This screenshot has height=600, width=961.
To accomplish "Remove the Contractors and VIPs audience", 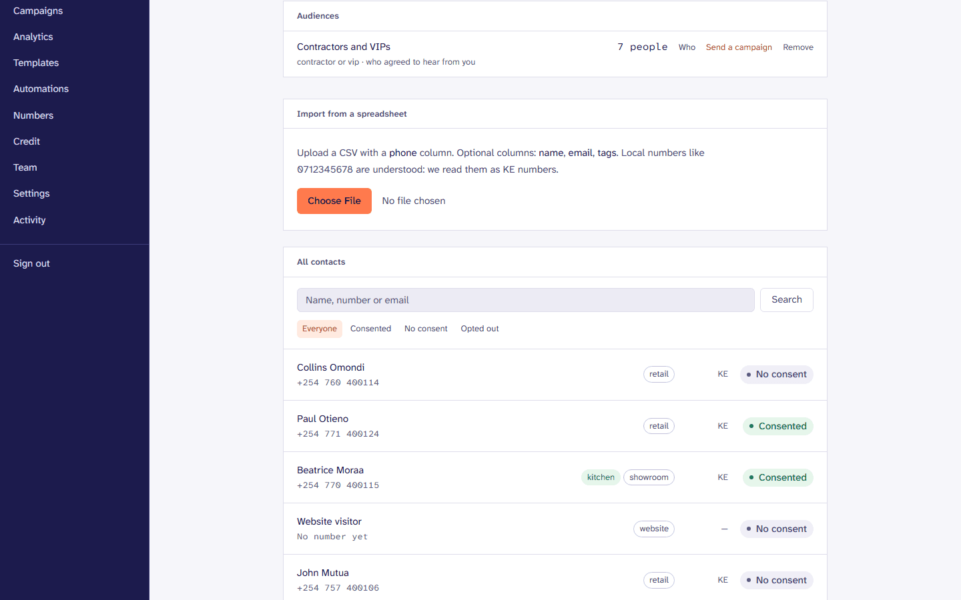I will pos(798,47).
